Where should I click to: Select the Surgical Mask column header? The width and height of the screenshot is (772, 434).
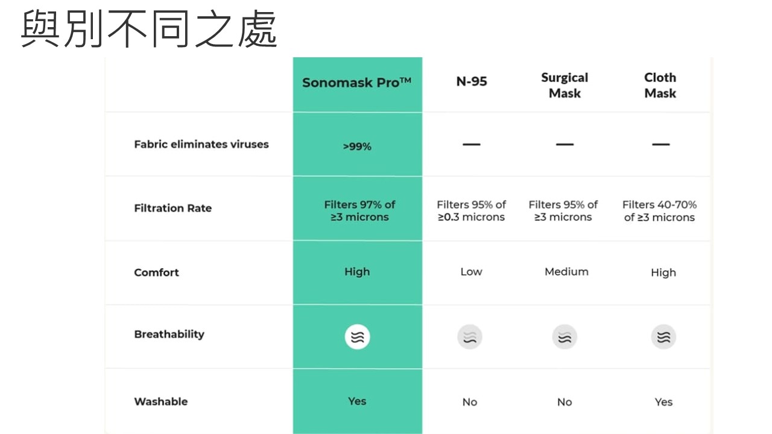(565, 86)
